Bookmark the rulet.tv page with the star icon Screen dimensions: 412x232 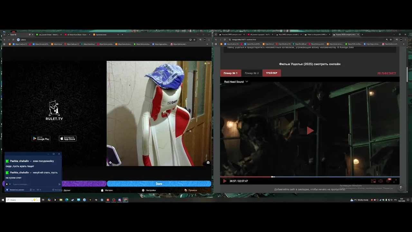[194, 40]
